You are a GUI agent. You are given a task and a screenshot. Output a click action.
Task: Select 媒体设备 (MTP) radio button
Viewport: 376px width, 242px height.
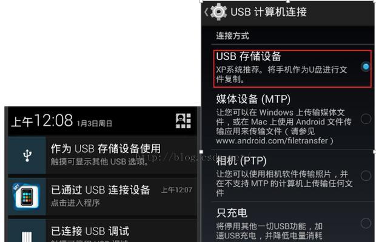point(366,119)
